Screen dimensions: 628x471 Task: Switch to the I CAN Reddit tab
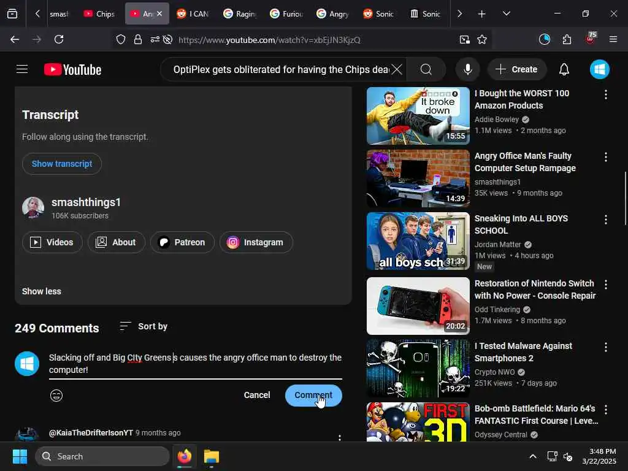[193, 13]
